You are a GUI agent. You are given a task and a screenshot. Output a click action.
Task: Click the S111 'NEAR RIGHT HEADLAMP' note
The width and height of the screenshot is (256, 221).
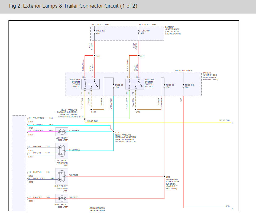pyautogui.click(x=173, y=184)
